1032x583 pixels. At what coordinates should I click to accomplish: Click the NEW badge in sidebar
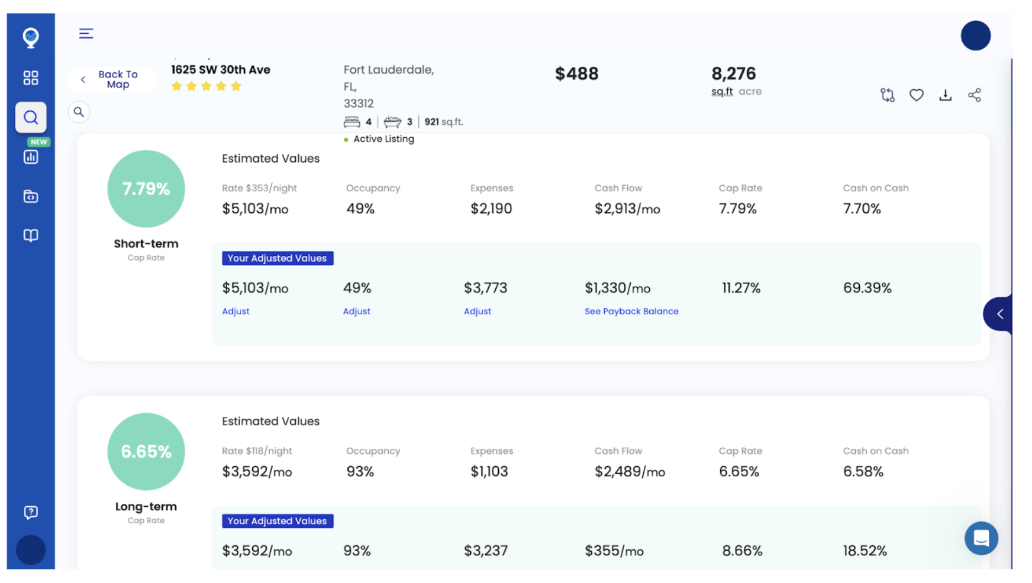coord(38,142)
